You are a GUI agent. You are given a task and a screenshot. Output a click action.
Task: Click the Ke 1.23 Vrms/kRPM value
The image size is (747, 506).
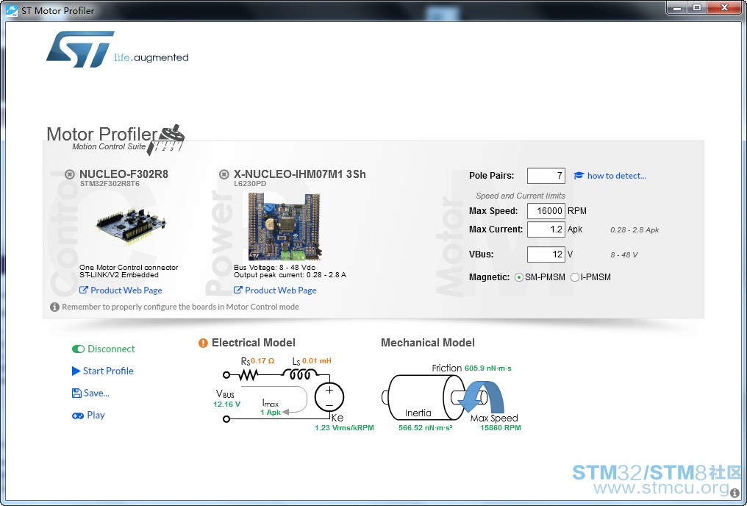click(x=344, y=428)
